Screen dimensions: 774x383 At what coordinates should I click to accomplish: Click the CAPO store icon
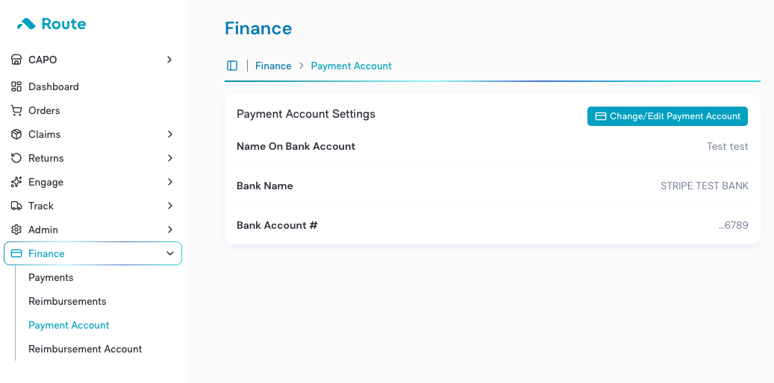[x=16, y=60]
